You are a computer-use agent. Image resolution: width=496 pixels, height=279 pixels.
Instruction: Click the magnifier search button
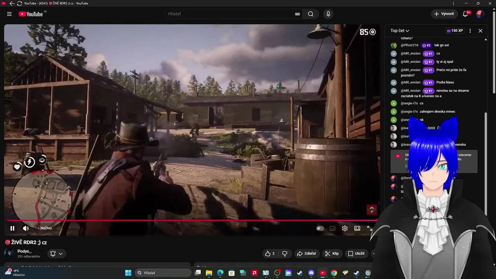[311, 14]
